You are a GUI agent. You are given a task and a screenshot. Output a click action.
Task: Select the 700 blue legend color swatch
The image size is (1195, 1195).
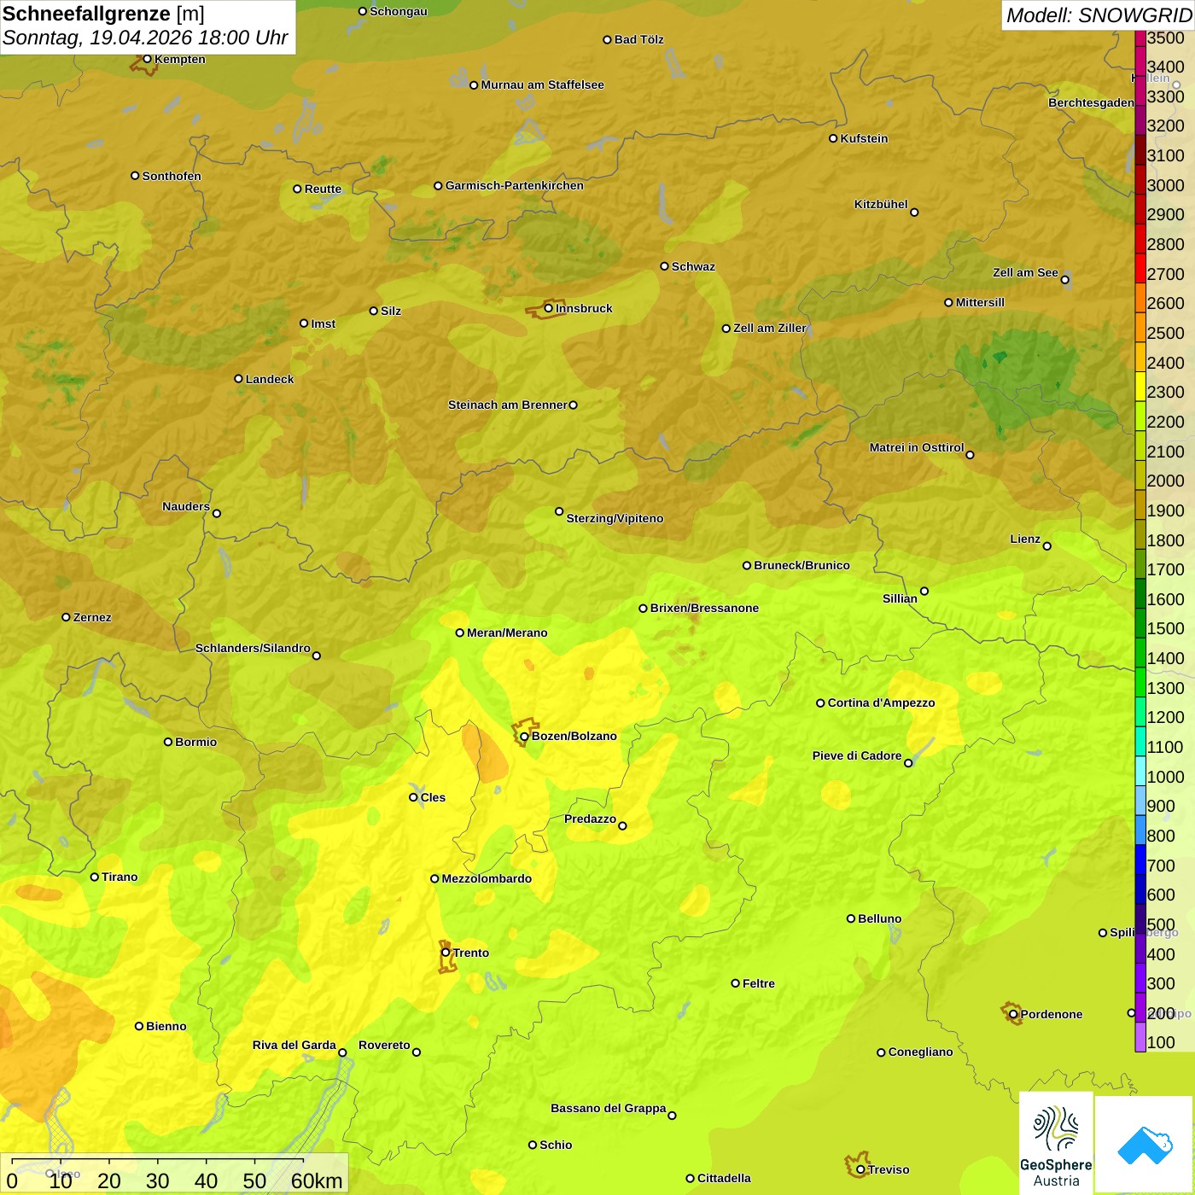pyautogui.click(x=1140, y=860)
